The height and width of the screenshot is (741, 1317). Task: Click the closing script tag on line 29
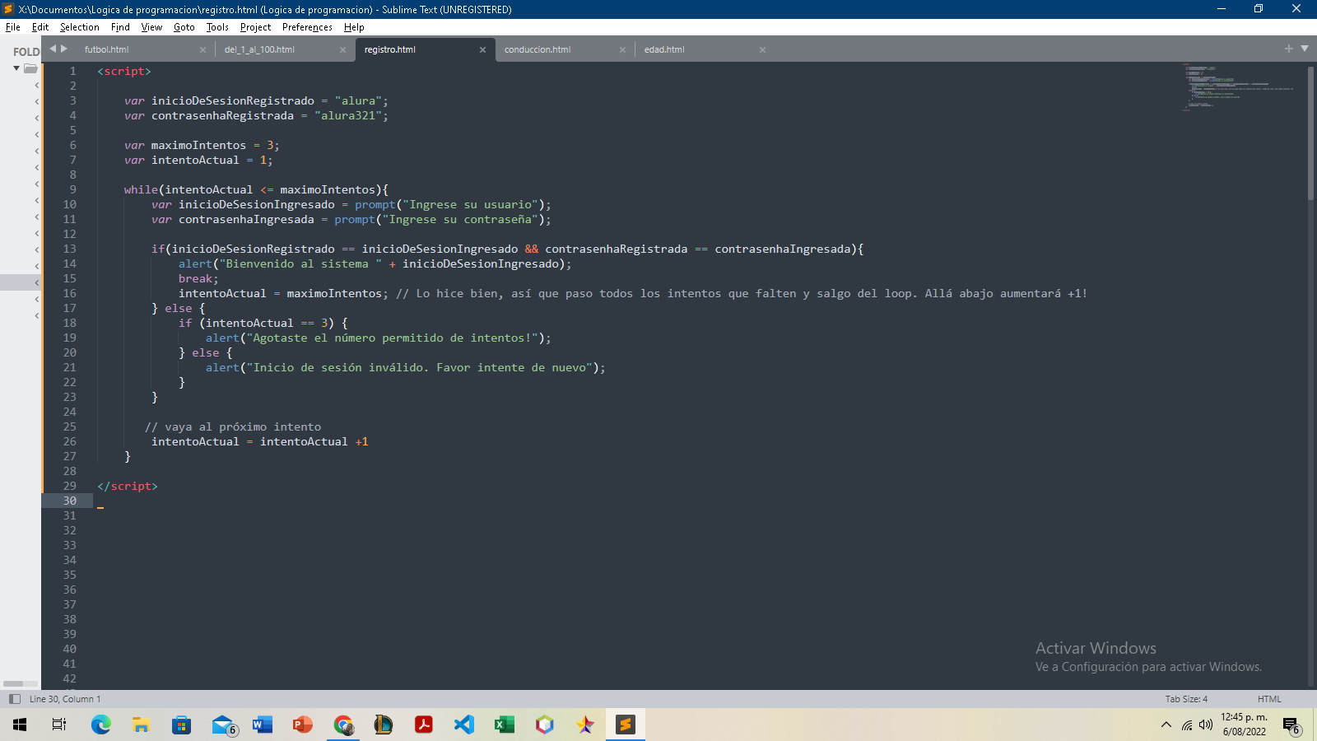pos(128,486)
